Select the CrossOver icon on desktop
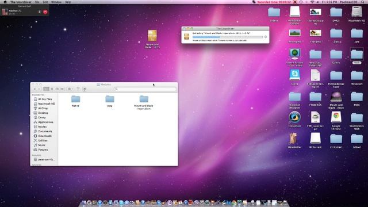Screen dimensions: 368x207 tap(294, 117)
